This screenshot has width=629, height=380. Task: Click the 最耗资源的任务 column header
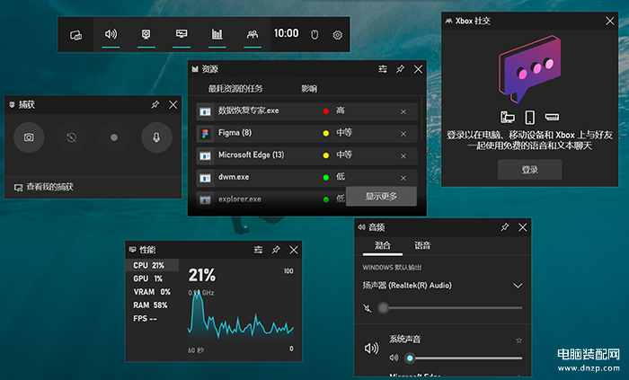[235, 89]
